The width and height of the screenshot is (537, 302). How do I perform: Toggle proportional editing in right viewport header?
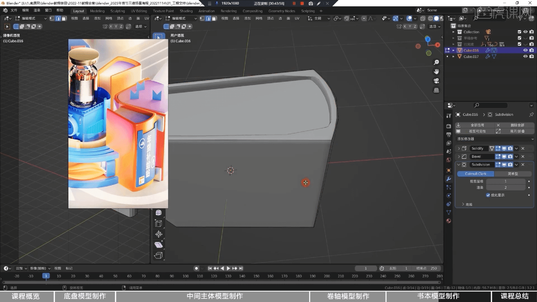[364, 18]
